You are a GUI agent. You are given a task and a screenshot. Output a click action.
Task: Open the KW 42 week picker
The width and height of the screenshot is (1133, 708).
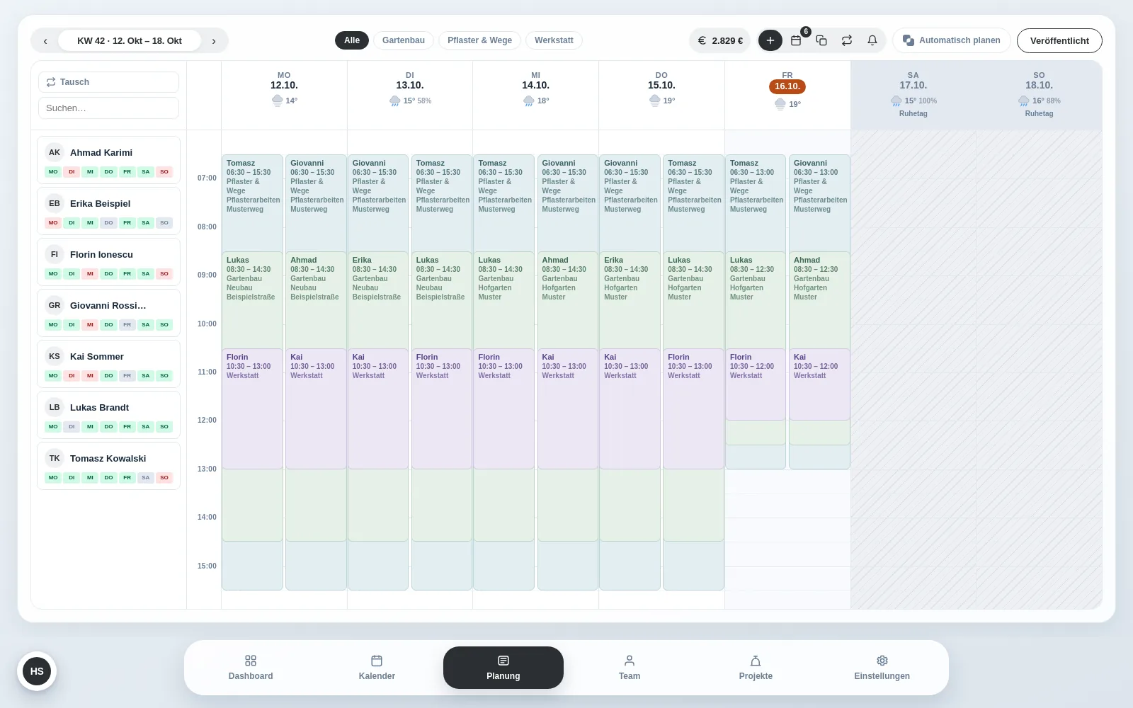[x=130, y=40]
